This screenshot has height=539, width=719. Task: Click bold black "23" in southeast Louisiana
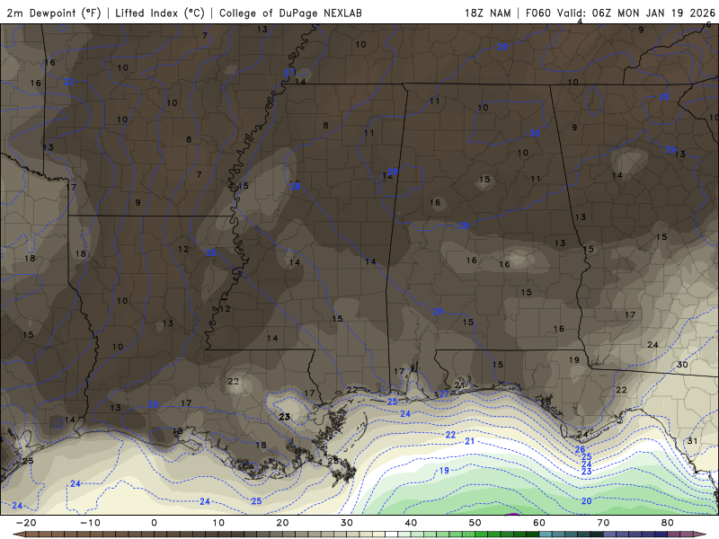(285, 417)
